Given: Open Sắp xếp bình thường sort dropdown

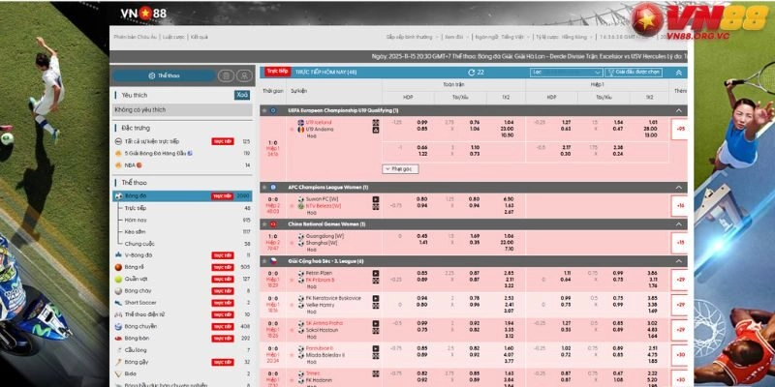Looking at the screenshot, I should (x=412, y=37).
